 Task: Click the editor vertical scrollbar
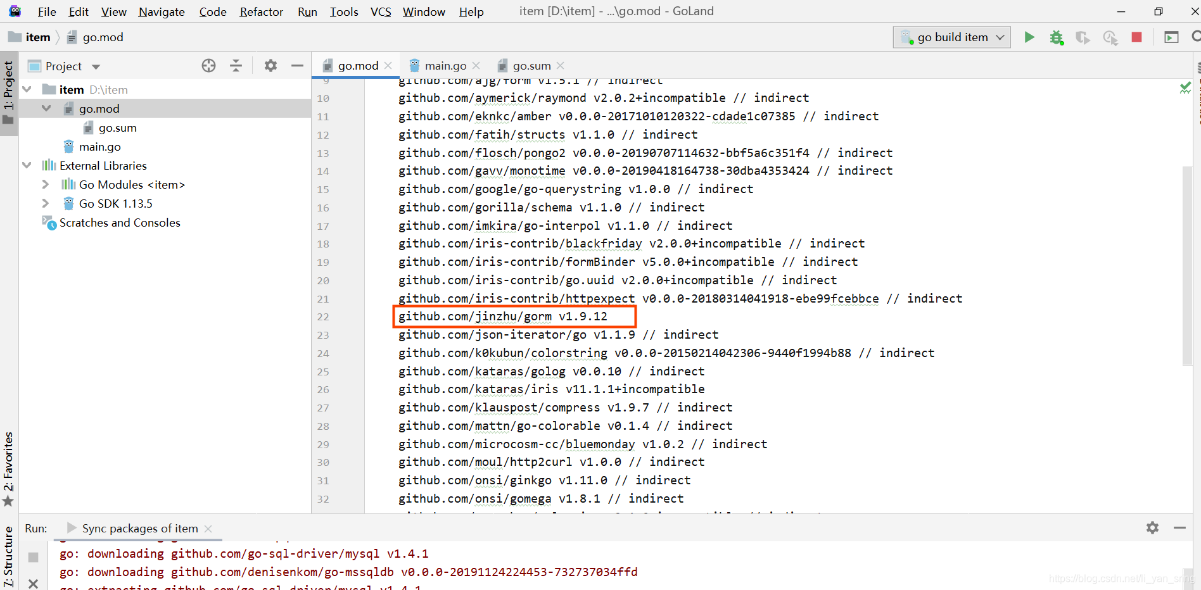(x=1187, y=266)
